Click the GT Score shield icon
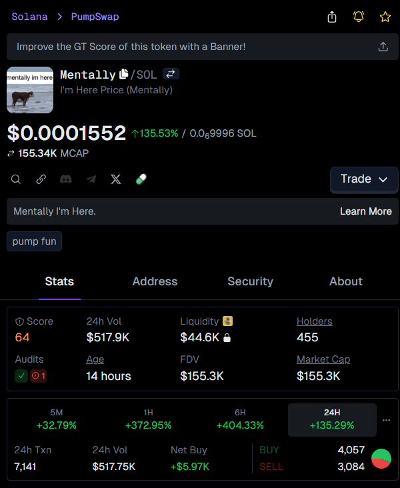 click(x=19, y=322)
